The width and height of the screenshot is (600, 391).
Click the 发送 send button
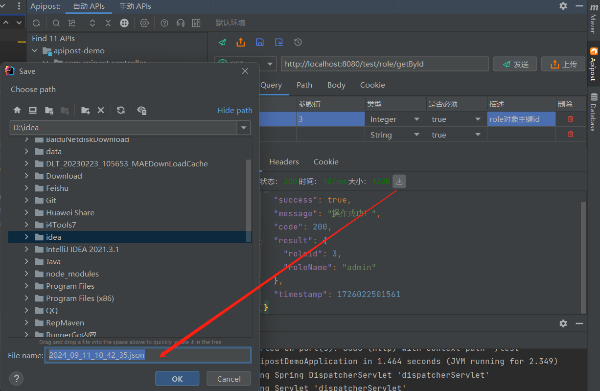click(x=515, y=64)
